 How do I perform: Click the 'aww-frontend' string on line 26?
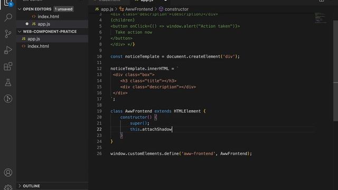pyautogui.click(x=199, y=154)
